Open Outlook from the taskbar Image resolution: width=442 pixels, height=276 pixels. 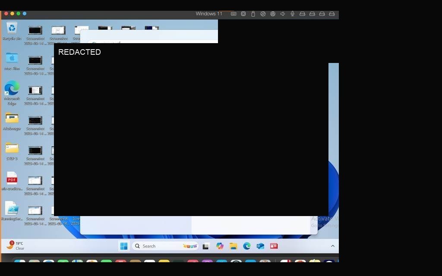tap(260, 246)
